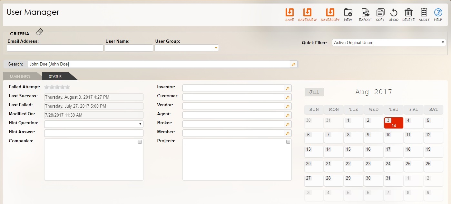Screen dimensions: 451x204
Task: Toggle the checkbox next to Companies field
Action: click(x=140, y=141)
